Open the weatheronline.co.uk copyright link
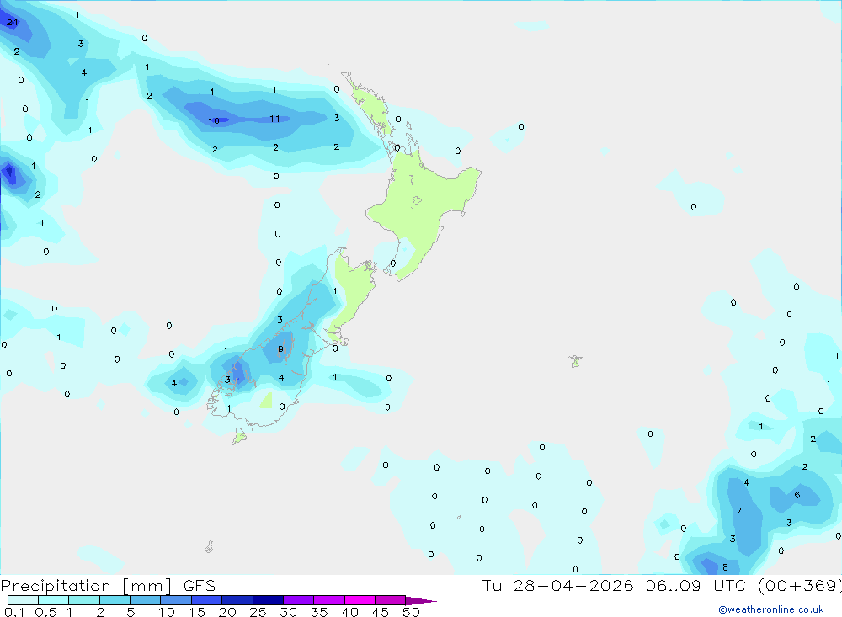This screenshot has height=617, width=842. click(x=770, y=609)
